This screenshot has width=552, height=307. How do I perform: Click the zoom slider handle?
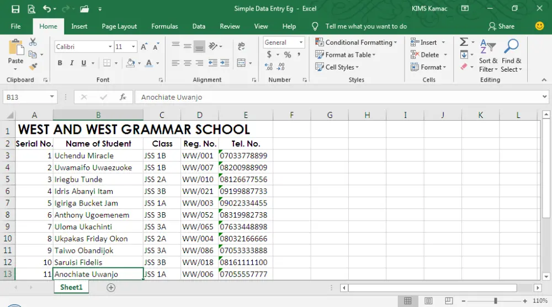click(495, 301)
